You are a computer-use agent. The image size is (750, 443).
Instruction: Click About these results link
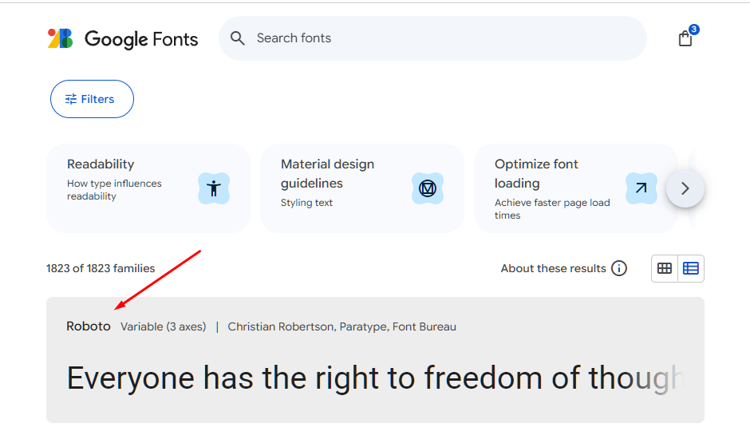[x=554, y=268]
